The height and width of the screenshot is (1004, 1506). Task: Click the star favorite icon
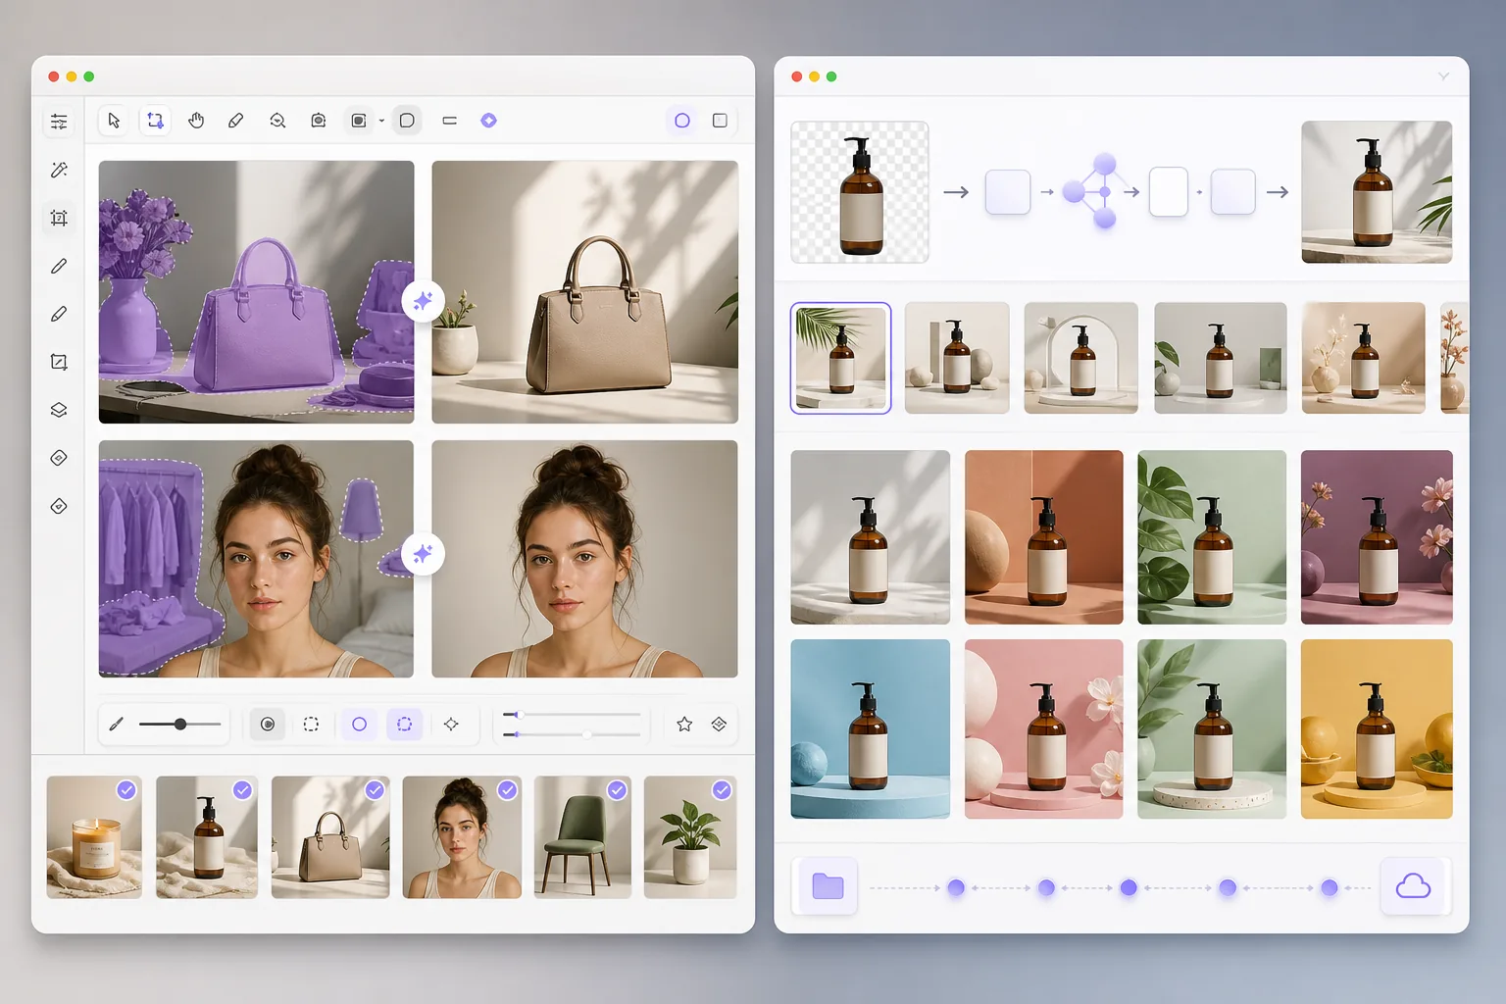[684, 725]
